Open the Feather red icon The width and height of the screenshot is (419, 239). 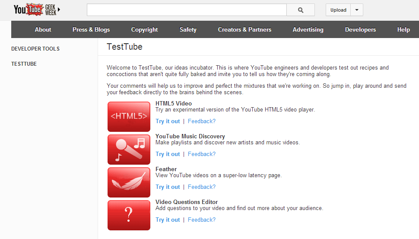pos(129,182)
